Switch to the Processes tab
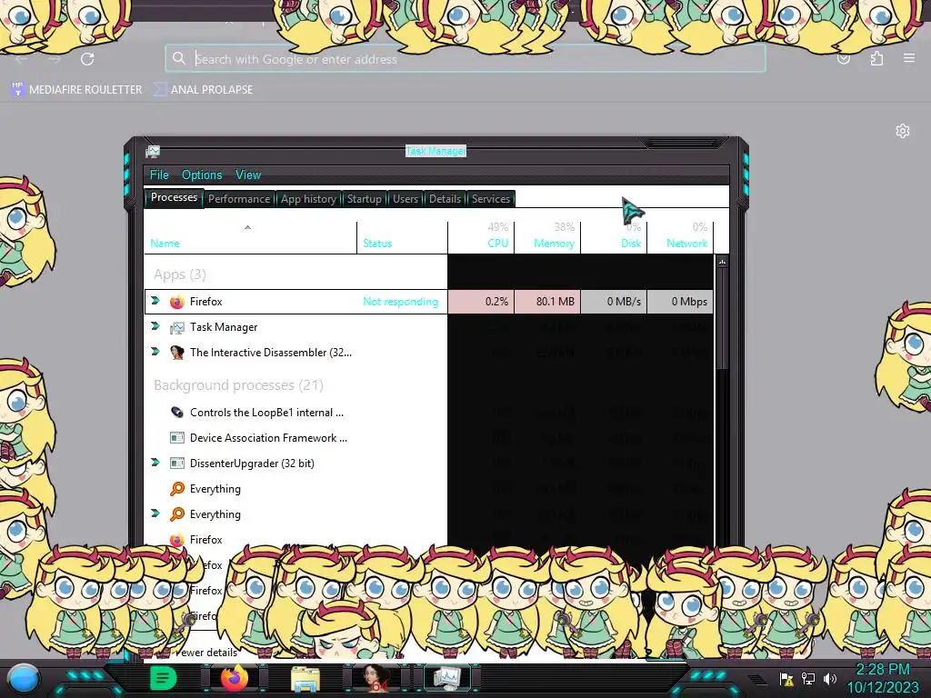 pos(174,197)
